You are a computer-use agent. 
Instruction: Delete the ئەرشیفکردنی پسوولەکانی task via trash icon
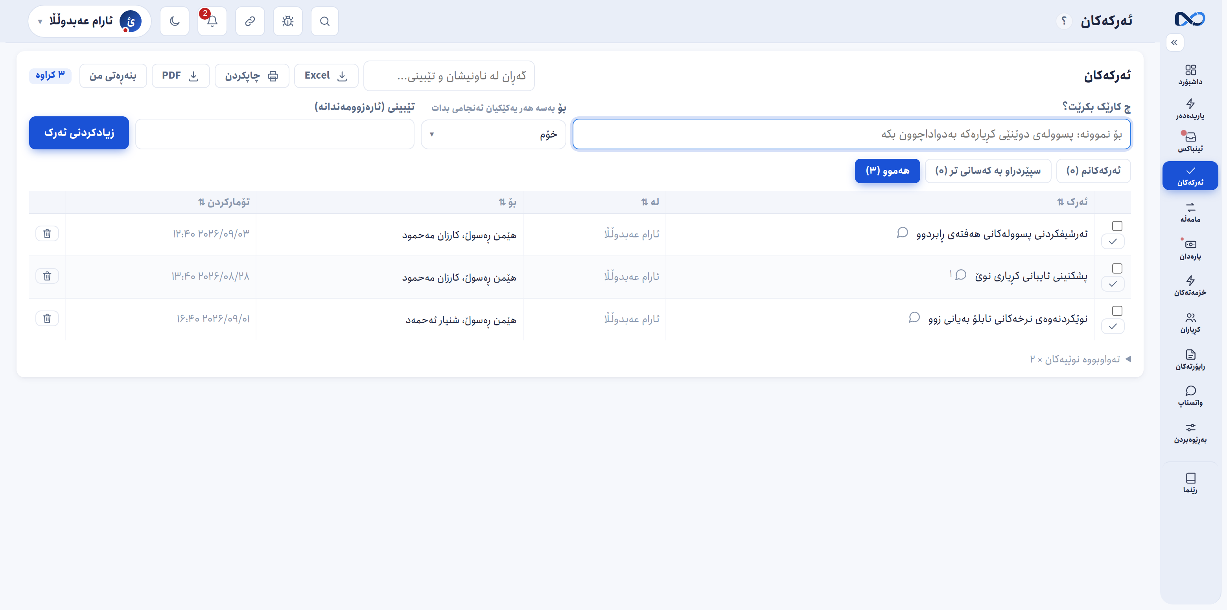coord(47,233)
